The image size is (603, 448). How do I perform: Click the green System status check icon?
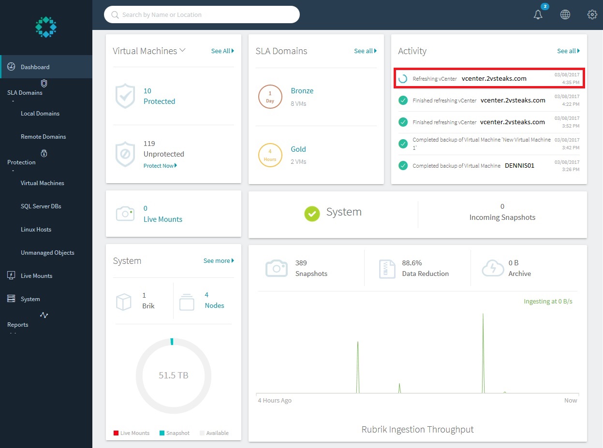point(312,214)
